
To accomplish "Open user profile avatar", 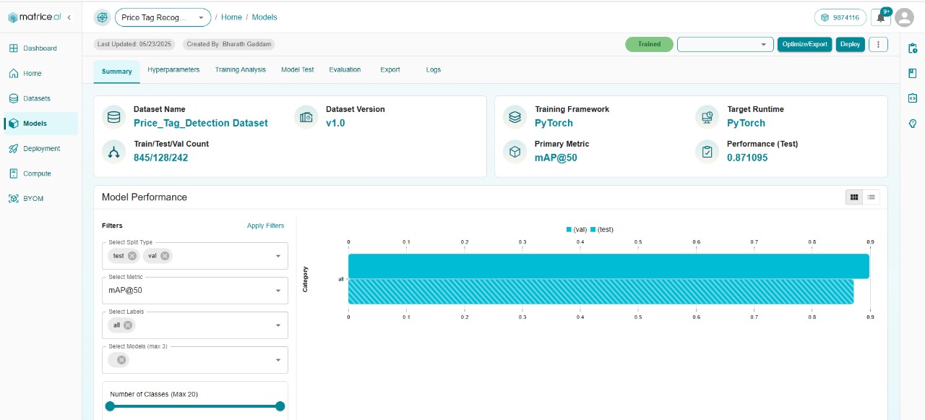I will (x=905, y=17).
